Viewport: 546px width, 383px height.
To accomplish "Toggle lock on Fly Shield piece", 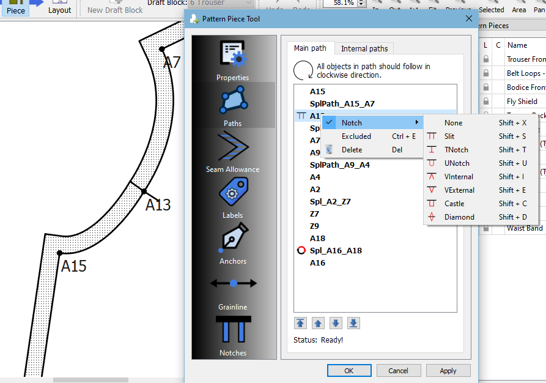I will 486,102.
